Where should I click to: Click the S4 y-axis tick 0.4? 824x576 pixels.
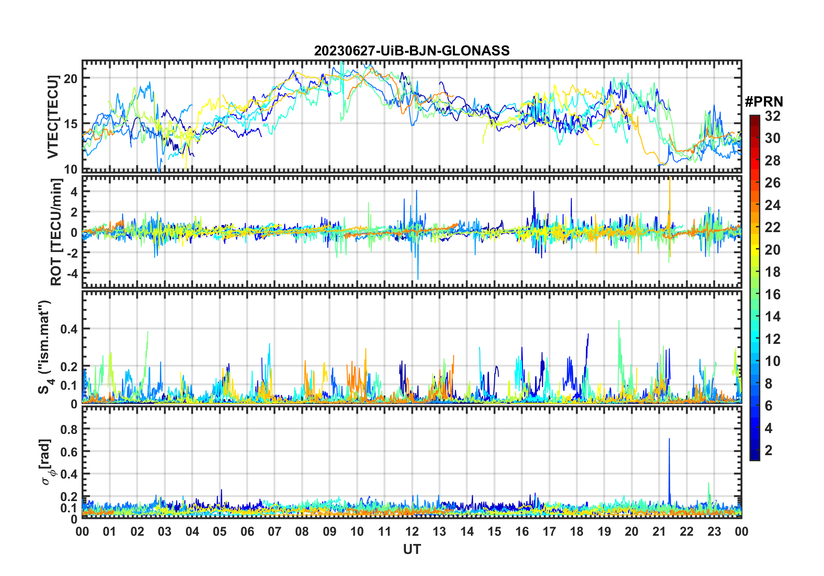pos(69,329)
